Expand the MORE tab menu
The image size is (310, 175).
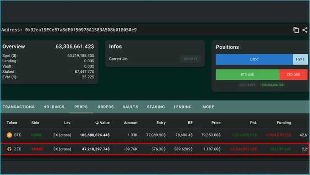tap(208, 107)
